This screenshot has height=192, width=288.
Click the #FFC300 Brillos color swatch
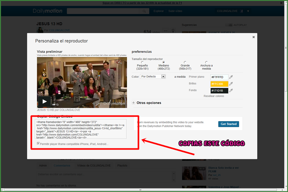tap(219, 84)
